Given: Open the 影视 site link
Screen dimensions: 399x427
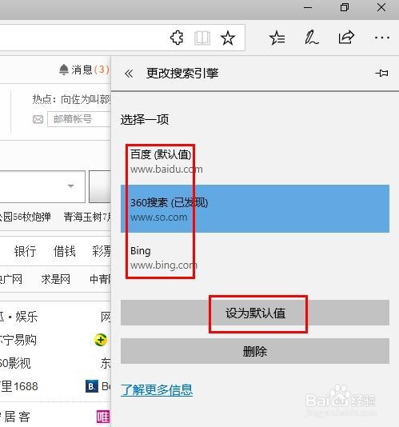Looking at the screenshot, I should [15, 363].
